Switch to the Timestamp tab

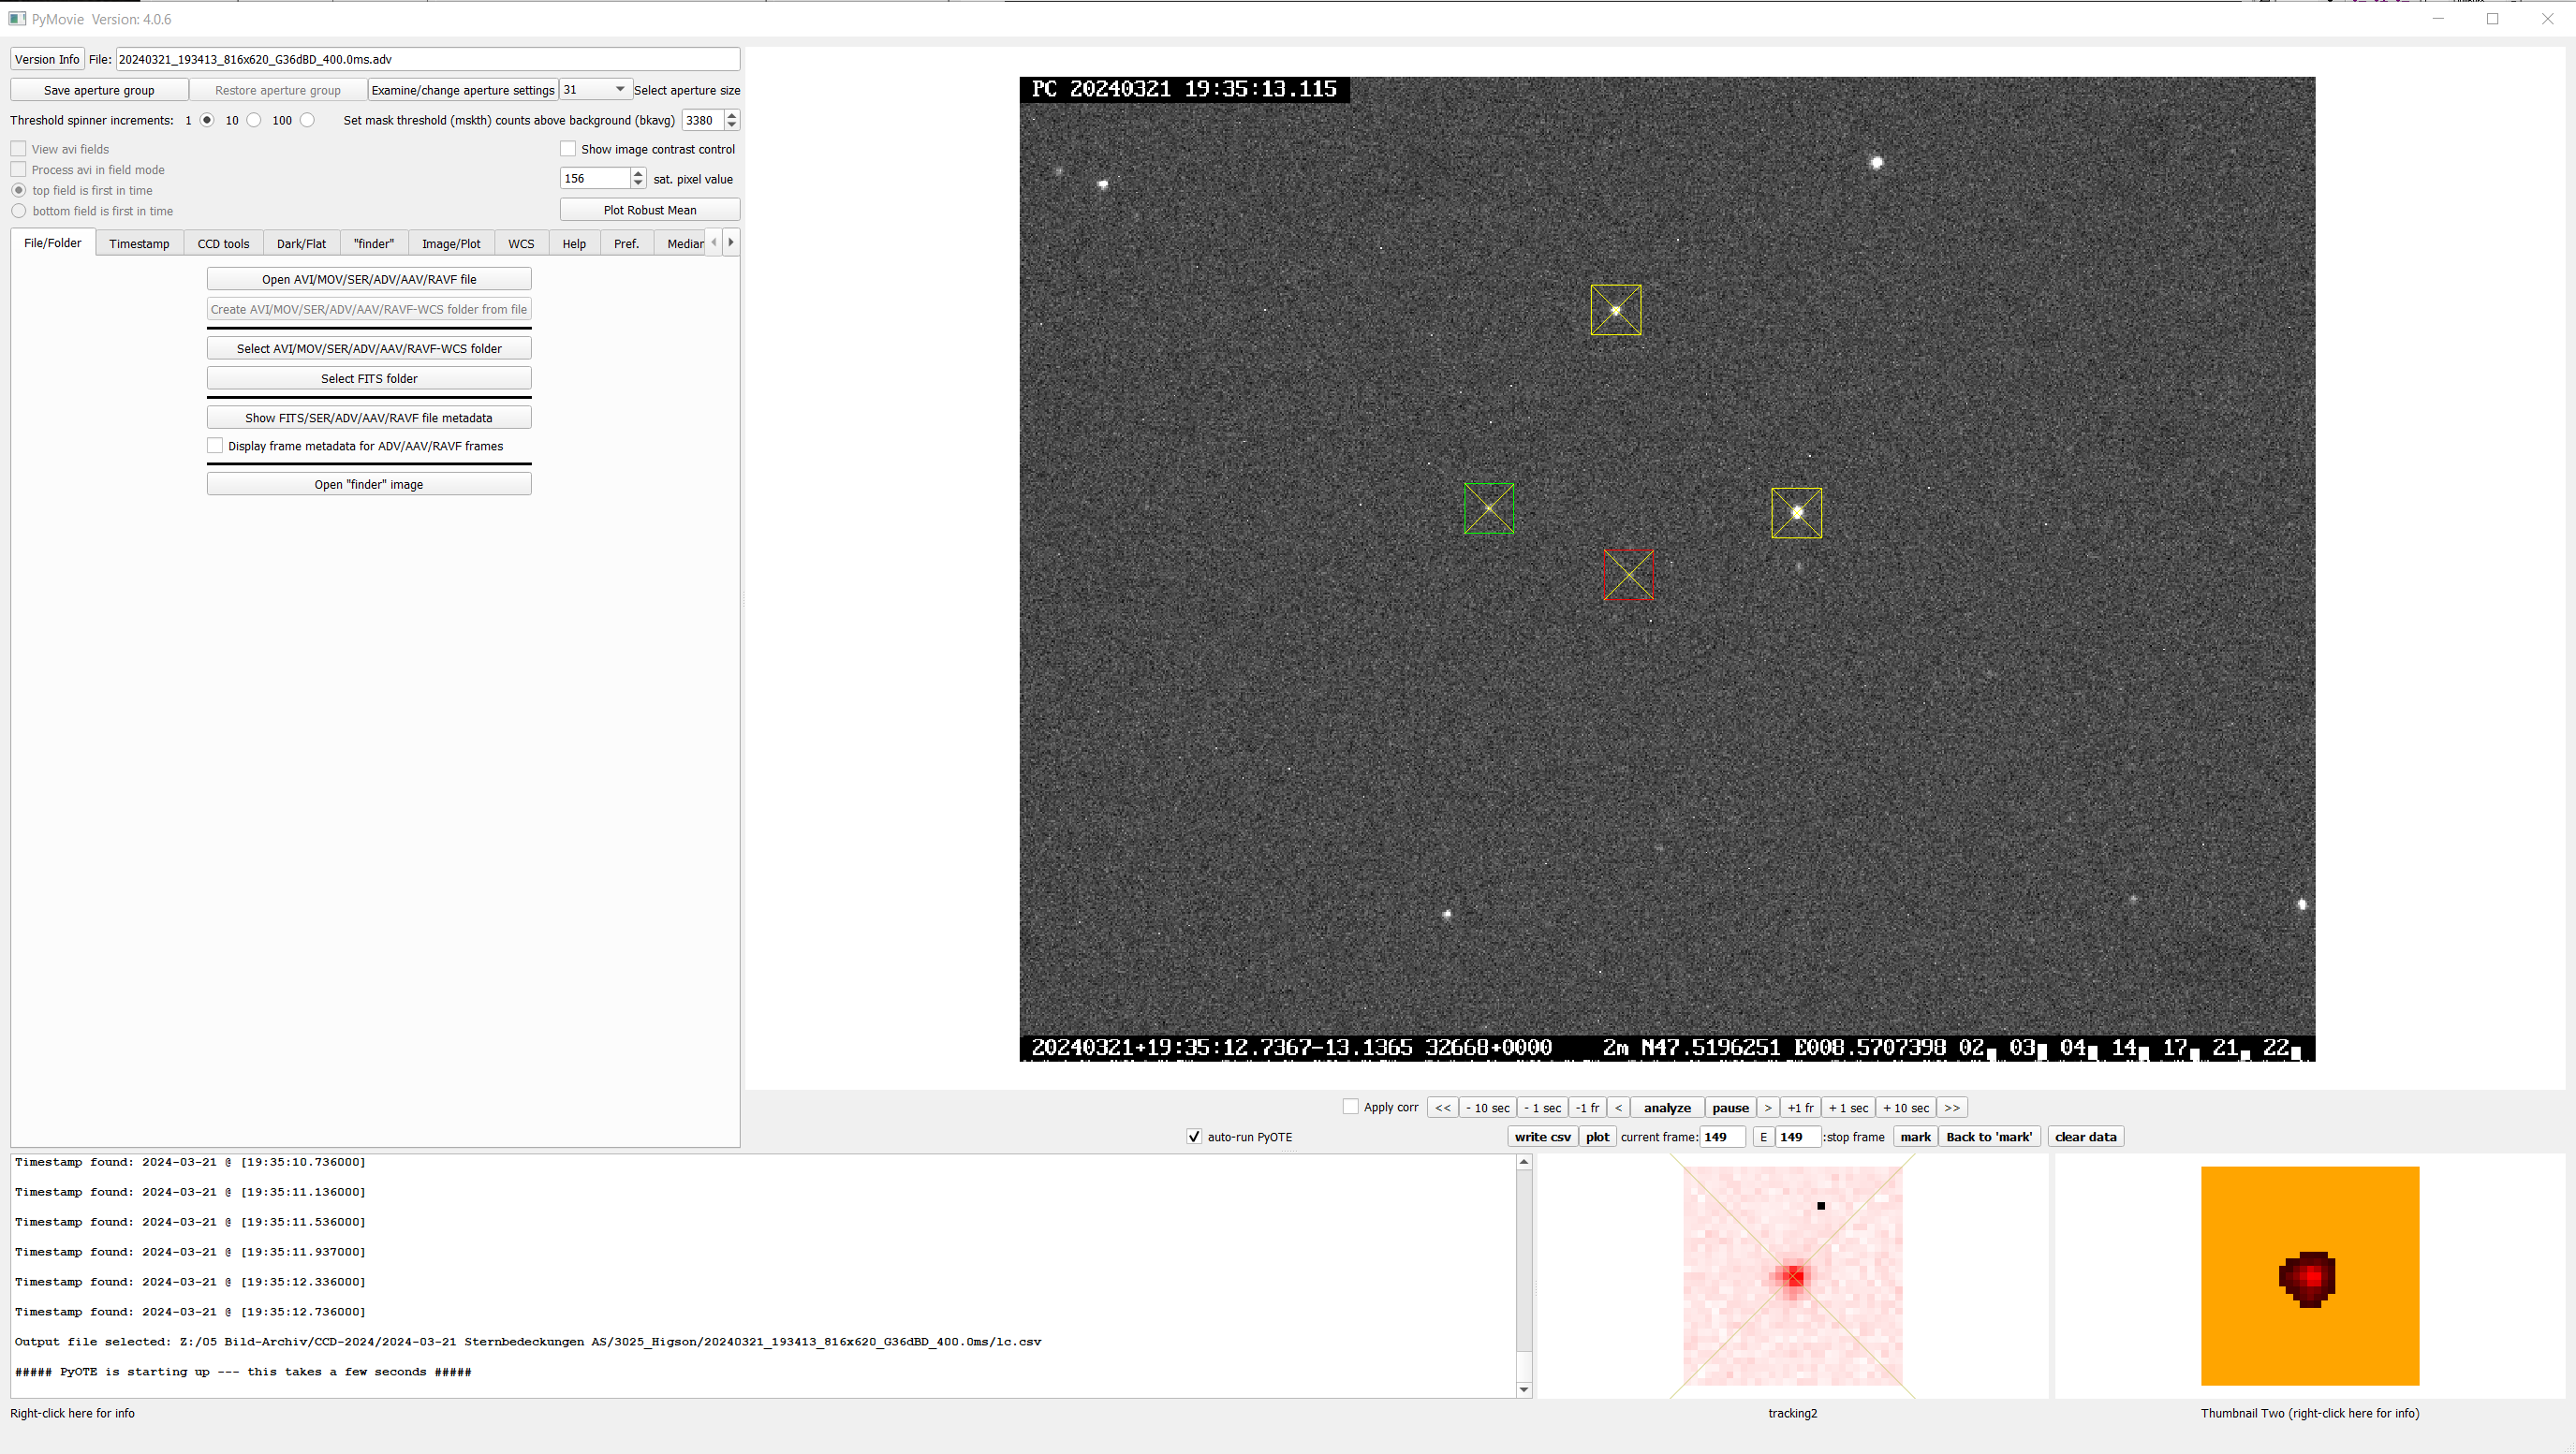tap(139, 243)
